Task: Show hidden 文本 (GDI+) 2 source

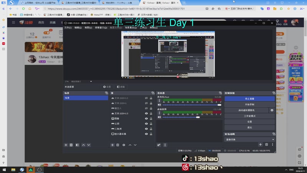Action: [x=146, y=98]
